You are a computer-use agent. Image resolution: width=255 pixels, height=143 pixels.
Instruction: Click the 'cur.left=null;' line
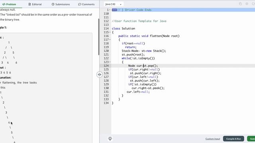click(138, 92)
